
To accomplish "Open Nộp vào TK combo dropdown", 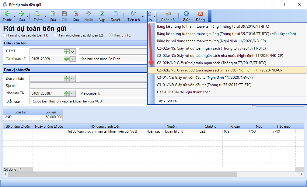I will click(72, 93).
